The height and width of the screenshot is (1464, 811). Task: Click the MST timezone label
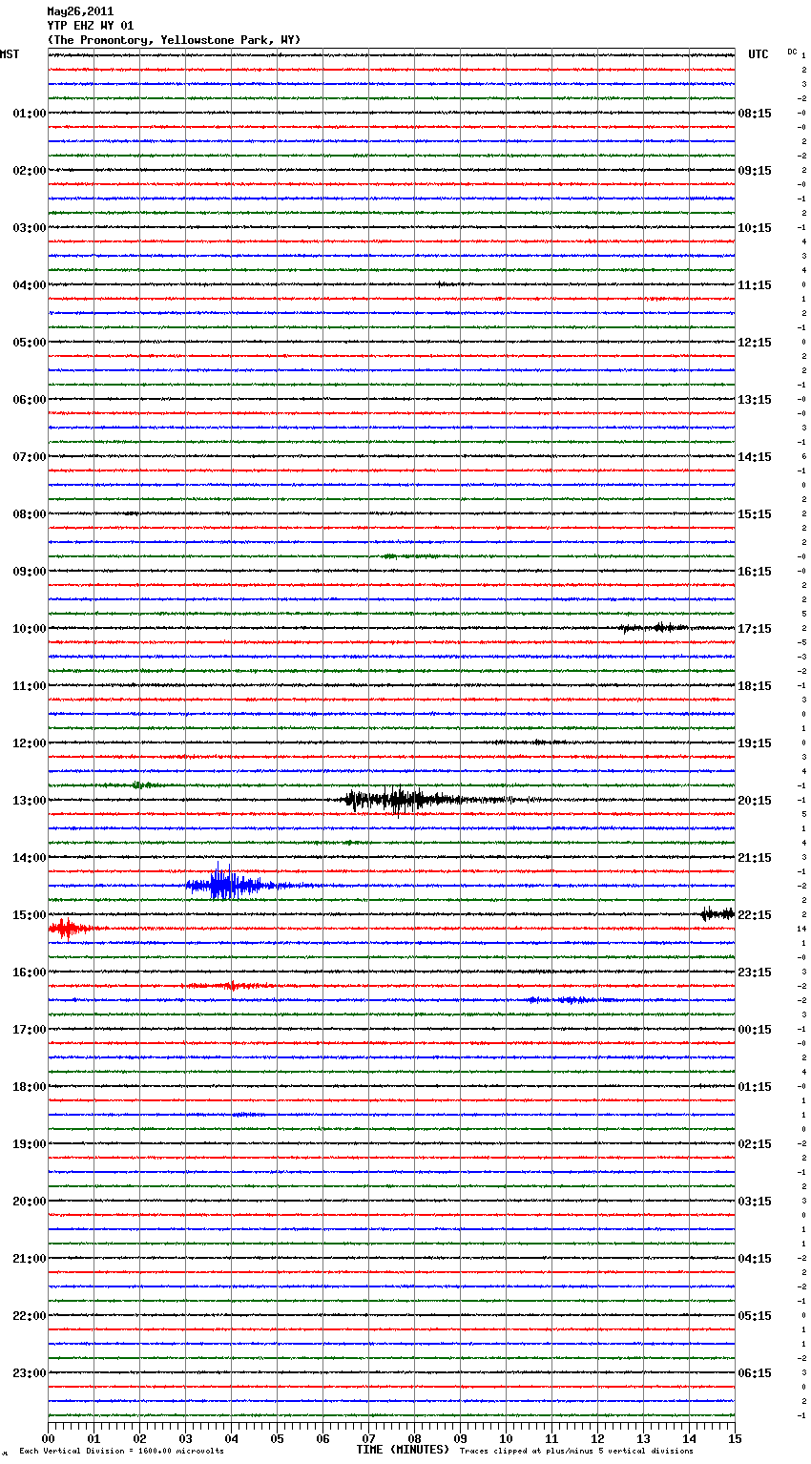[x=10, y=54]
